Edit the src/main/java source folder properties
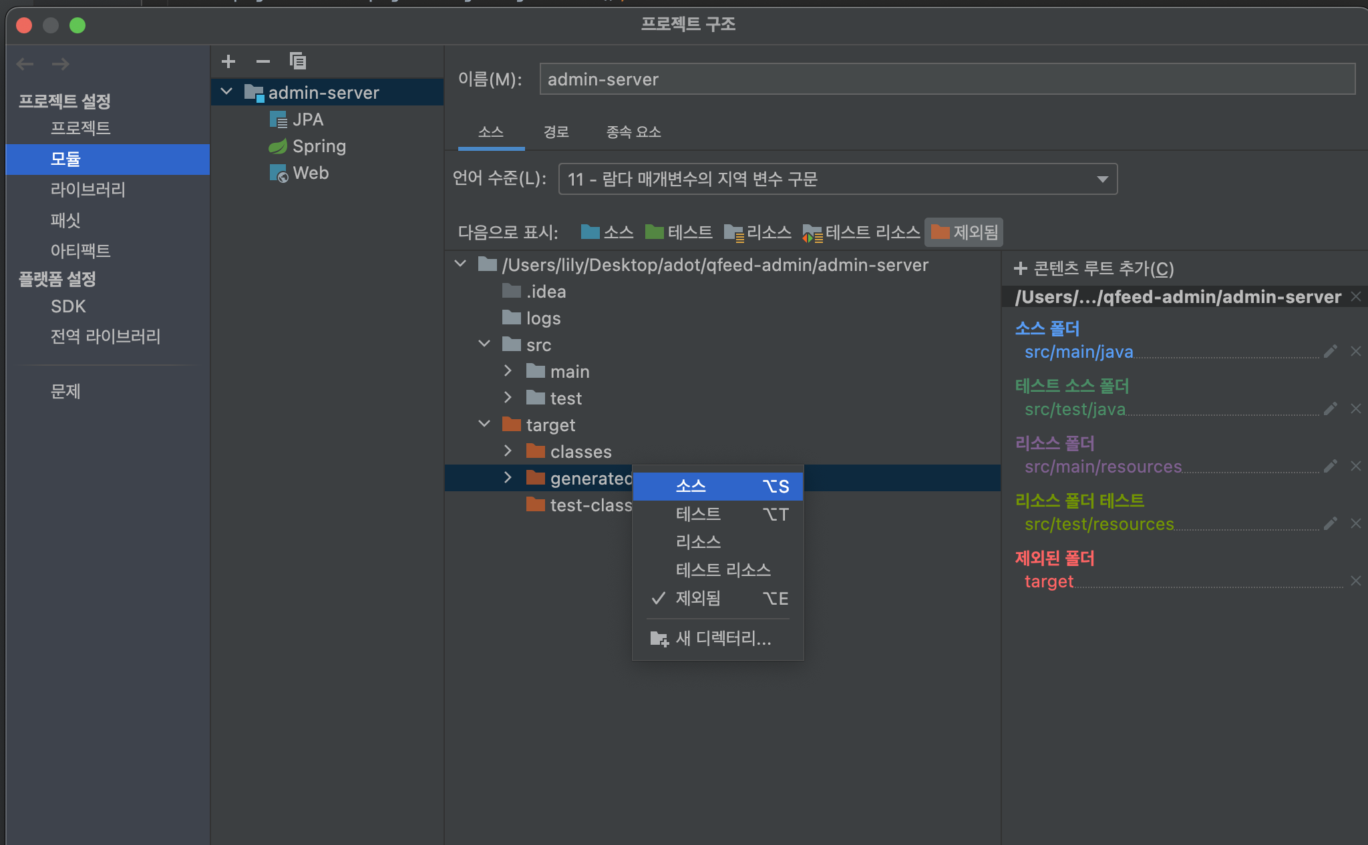This screenshot has width=1368, height=845. point(1330,351)
